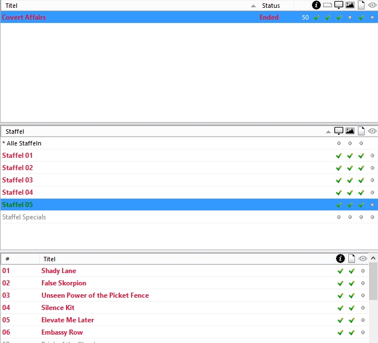Viewport: 378px width, 343px height.
Task: Click episode number 04
Action: tap(6, 308)
